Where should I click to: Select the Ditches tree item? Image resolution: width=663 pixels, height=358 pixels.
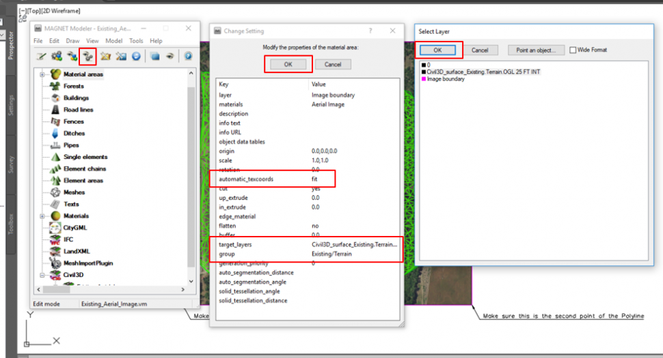click(74, 133)
